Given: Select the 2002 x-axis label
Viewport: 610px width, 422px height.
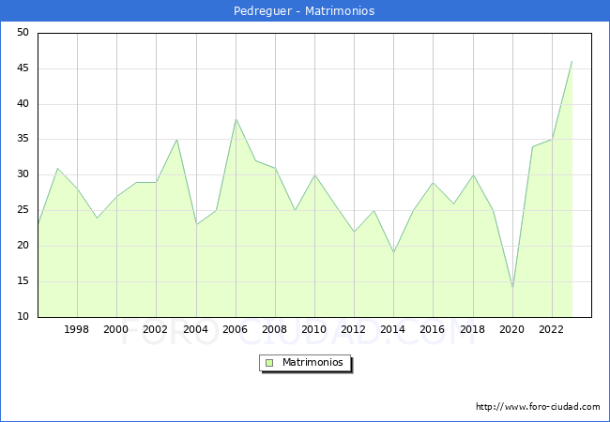Looking at the screenshot, I should pos(155,329).
